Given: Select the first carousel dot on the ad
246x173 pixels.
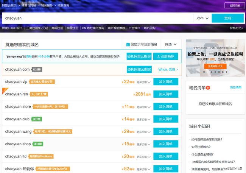Looking at the screenshot, I should (x=204, y=72).
